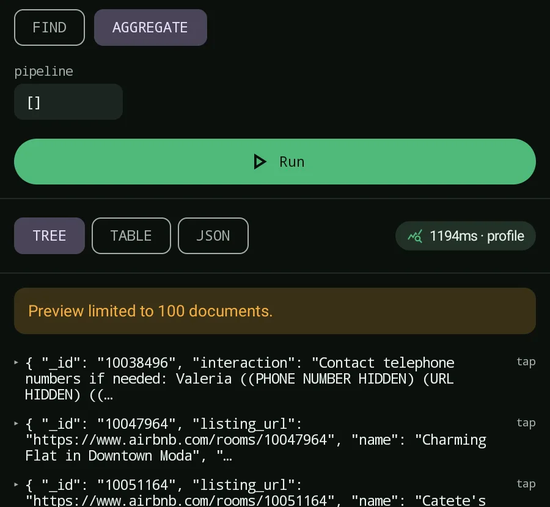Image resolution: width=550 pixels, height=507 pixels.
Task: Tap label on document 10038496 row
Action: pyautogui.click(x=526, y=362)
